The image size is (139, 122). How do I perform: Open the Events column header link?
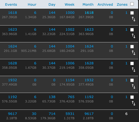(11, 5)
